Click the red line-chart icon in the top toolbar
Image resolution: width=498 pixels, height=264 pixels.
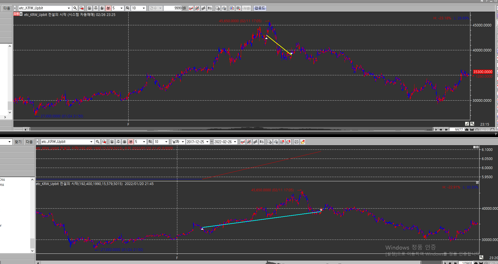[191, 8]
